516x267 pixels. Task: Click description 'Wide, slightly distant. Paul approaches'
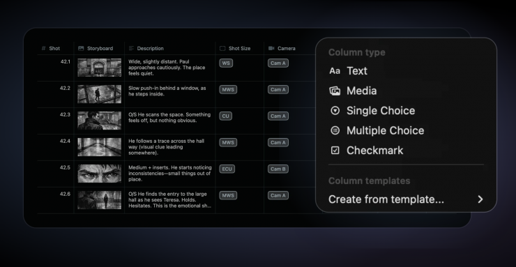167,68
